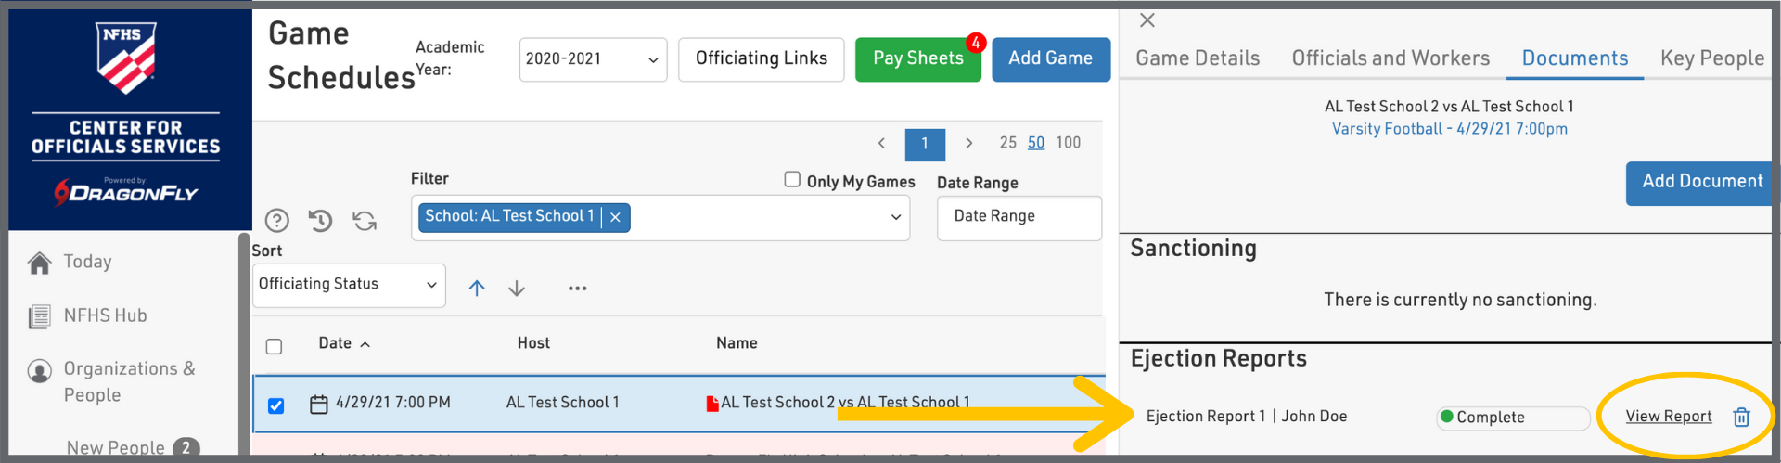Open the three-dot more options menu
Viewport: 1781px width, 463px height.
point(577,289)
